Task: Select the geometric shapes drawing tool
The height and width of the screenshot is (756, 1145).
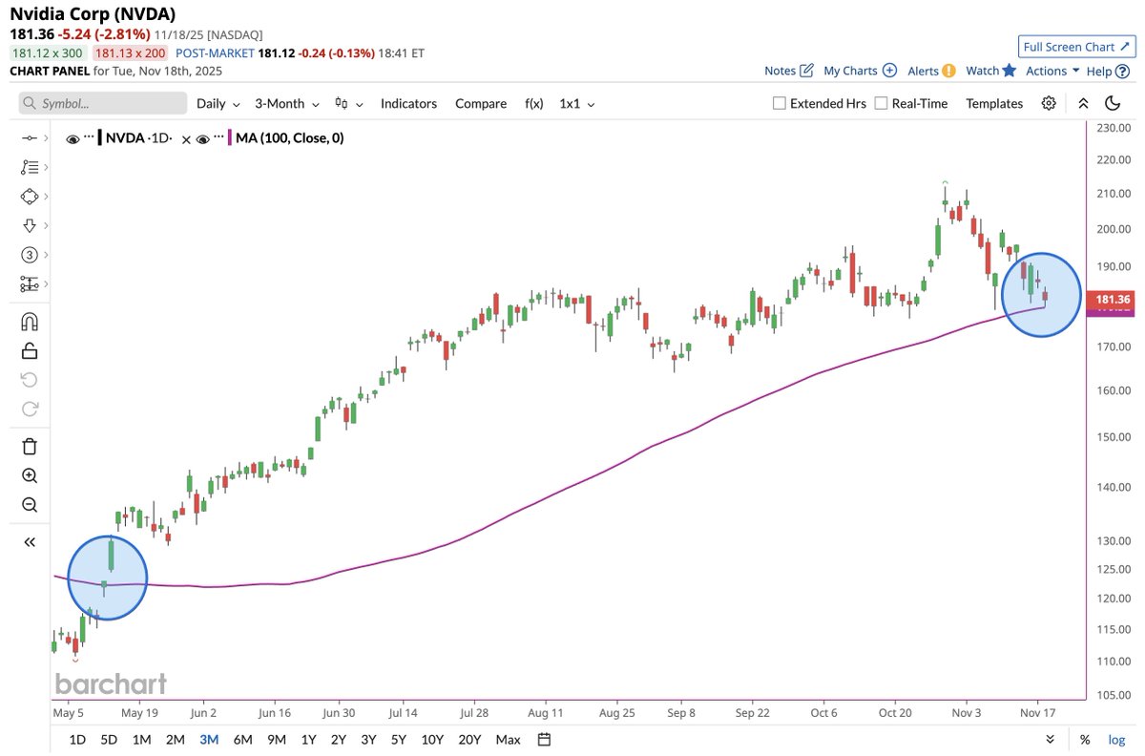Action: click(x=29, y=196)
